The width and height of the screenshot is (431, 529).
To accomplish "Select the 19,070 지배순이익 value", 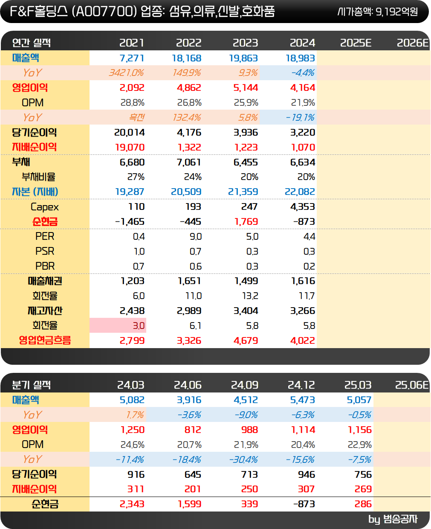I will tap(130, 147).
